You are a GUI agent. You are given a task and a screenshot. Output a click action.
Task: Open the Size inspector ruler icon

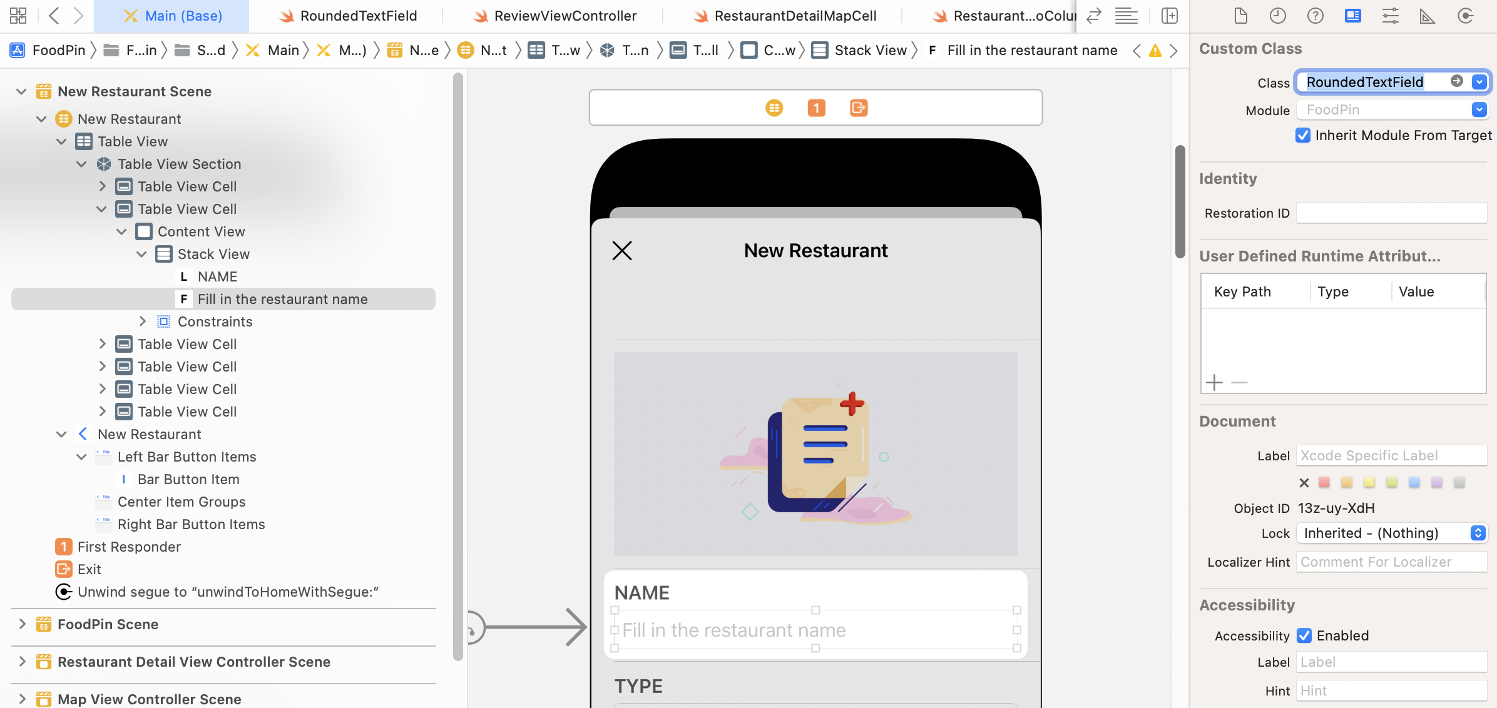pos(1428,16)
